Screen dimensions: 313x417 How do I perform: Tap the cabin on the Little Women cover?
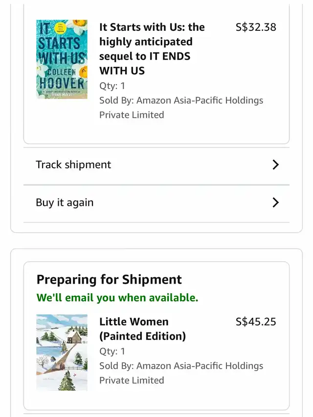pyautogui.click(x=74, y=337)
